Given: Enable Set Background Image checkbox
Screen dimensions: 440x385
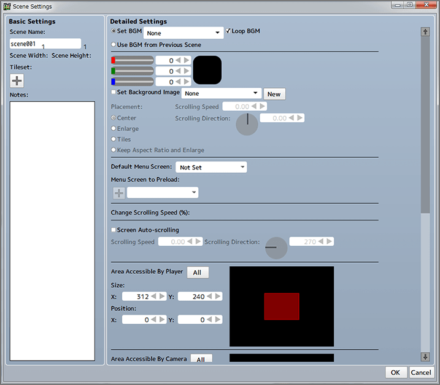Looking at the screenshot, I should click(114, 93).
